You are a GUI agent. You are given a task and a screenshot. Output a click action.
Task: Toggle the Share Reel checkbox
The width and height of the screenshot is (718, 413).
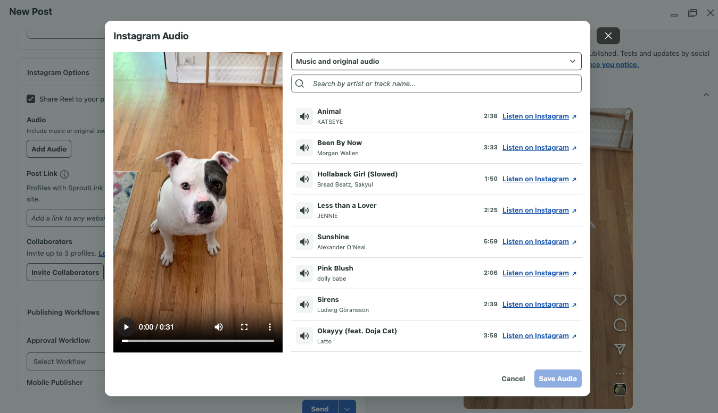[x=31, y=99]
